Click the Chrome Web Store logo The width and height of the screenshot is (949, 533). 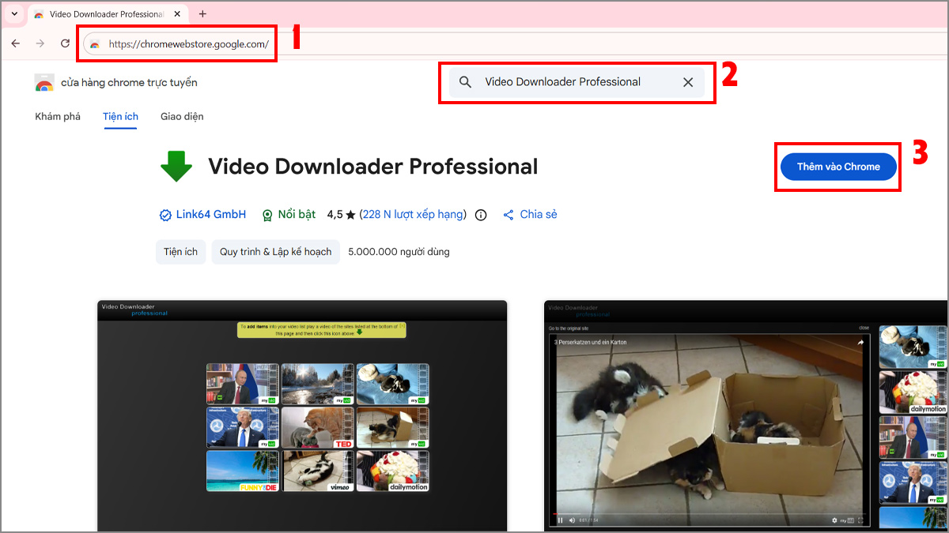tap(43, 82)
